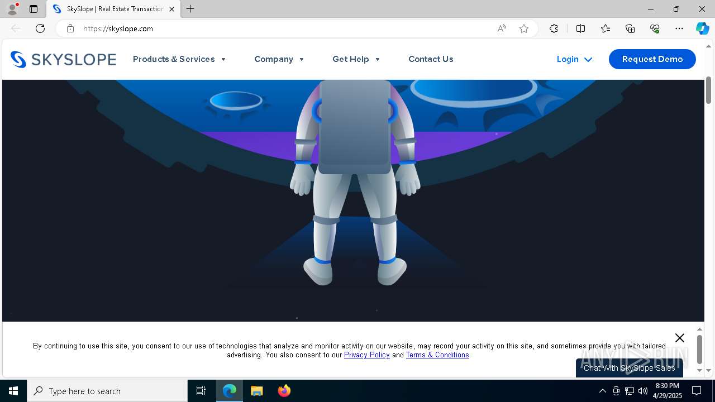Screen dimensions: 715x402
Task: Dismiss the cookie consent banner
Action: tap(679, 338)
